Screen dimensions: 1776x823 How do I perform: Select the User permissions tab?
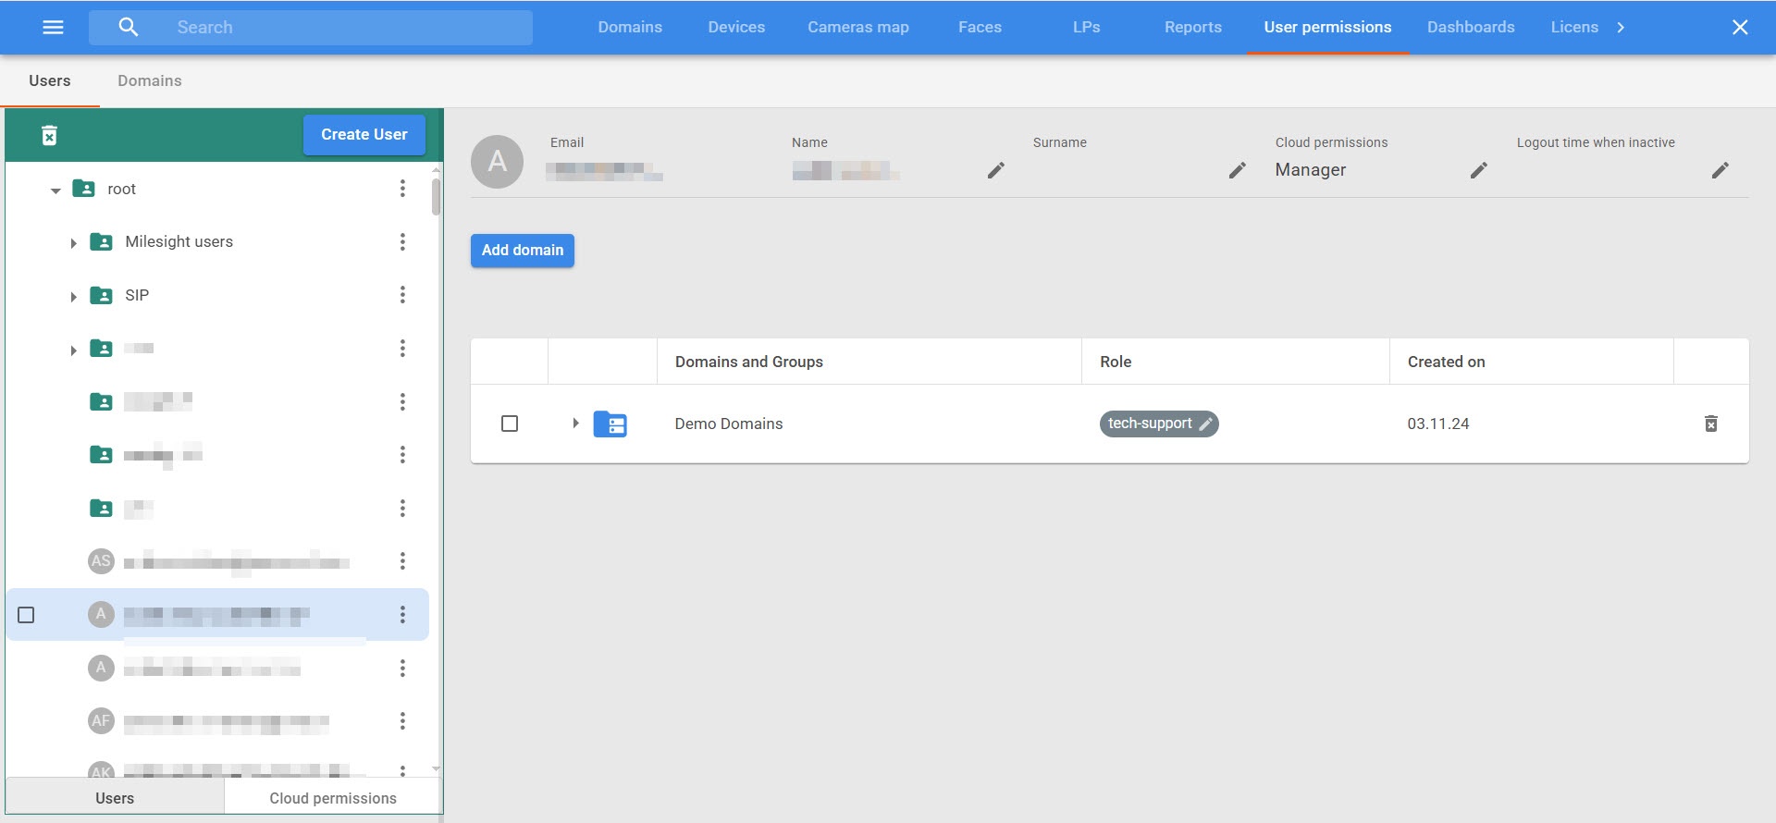click(x=1327, y=28)
